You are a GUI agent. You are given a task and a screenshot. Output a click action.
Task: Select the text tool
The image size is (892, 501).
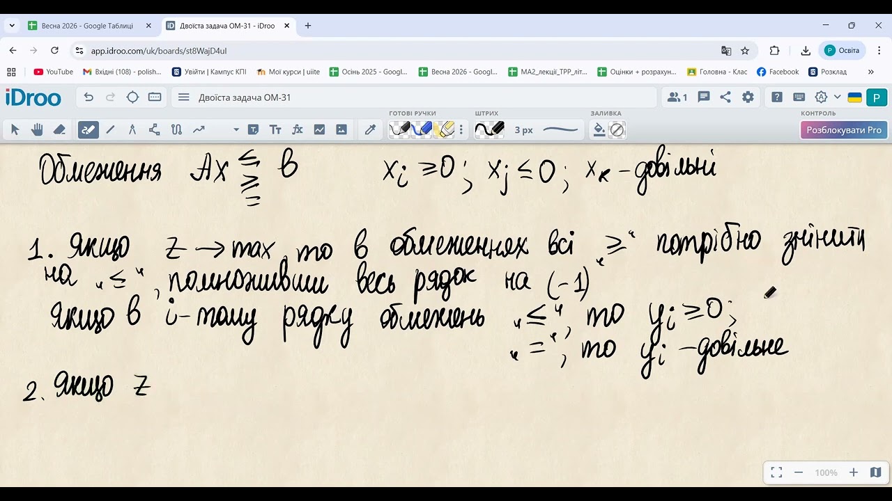point(275,129)
